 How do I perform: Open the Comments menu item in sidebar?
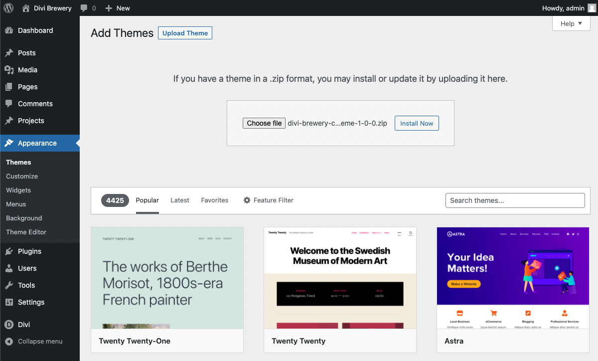40,104
